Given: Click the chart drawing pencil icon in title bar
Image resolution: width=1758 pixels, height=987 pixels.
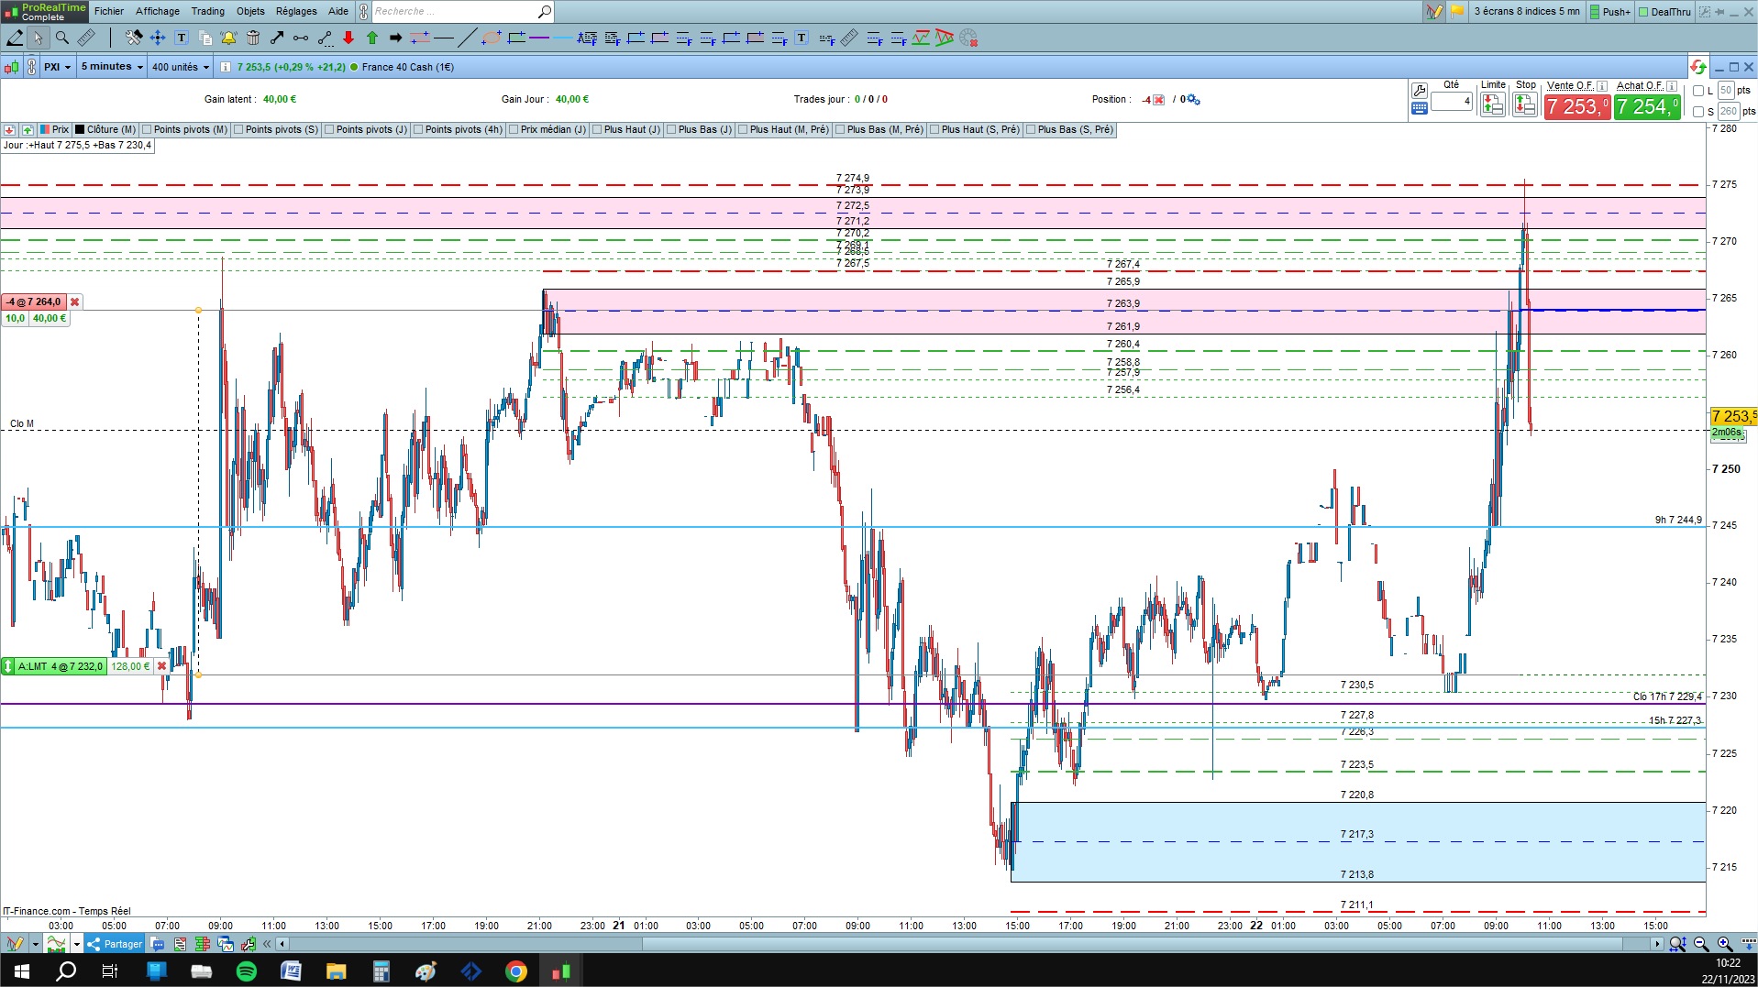Looking at the screenshot, I should tap(1434, 12).
